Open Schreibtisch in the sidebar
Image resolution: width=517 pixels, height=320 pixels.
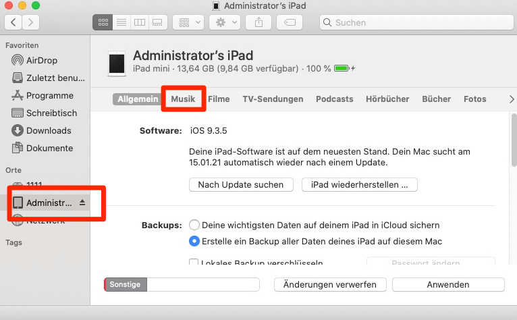click(x=45, y=113)
